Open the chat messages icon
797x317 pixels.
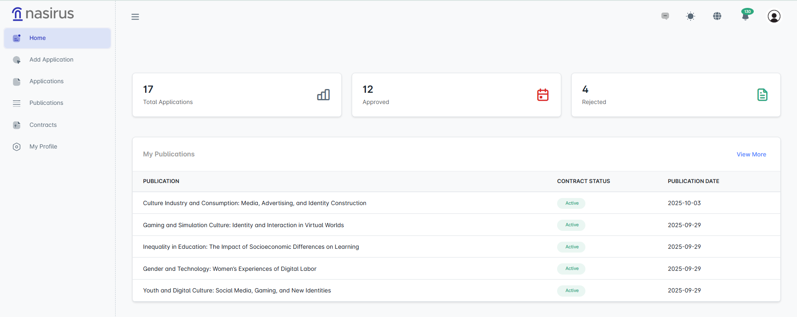[x=665, y=16]
